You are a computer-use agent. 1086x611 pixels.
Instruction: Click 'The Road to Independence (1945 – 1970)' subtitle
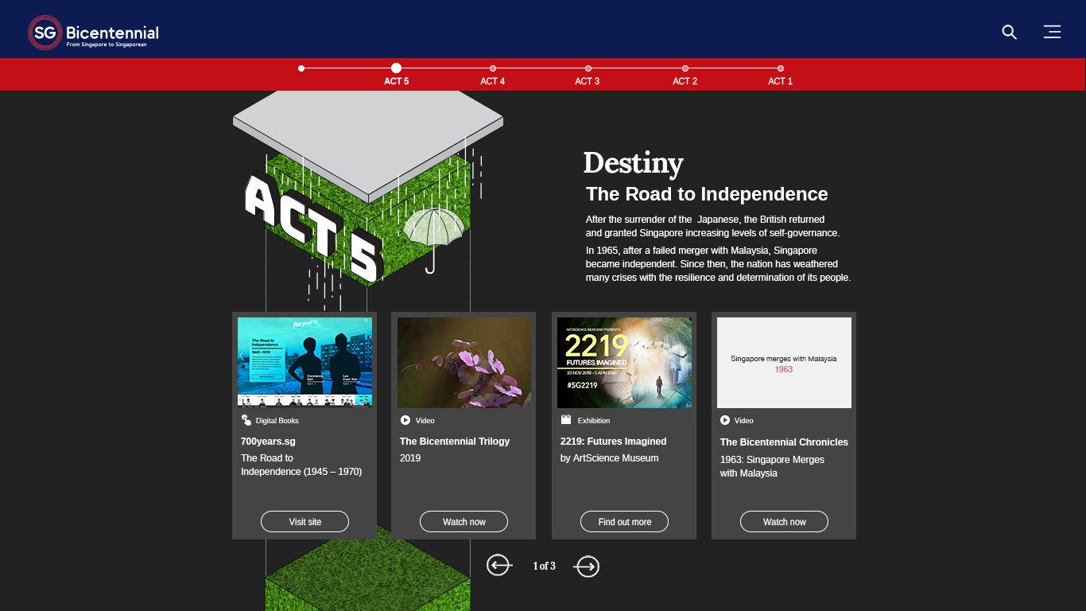pyautogui.click(x=301, y=465)
